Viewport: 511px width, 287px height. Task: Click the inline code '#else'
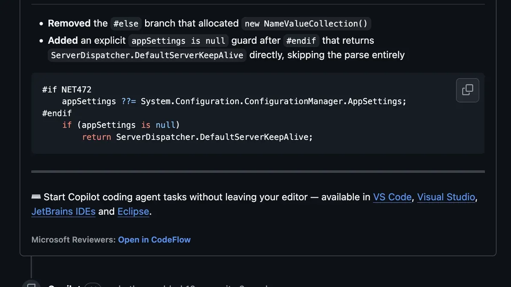point(126,24)
